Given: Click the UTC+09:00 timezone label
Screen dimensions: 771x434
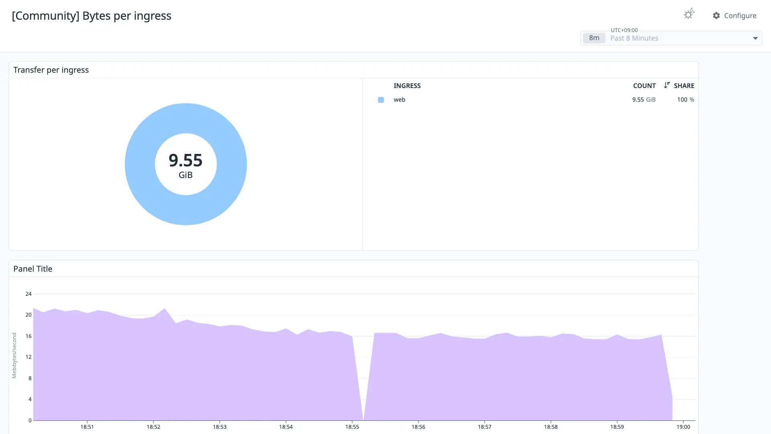Looking at the screenshot, I should (624, 30).
